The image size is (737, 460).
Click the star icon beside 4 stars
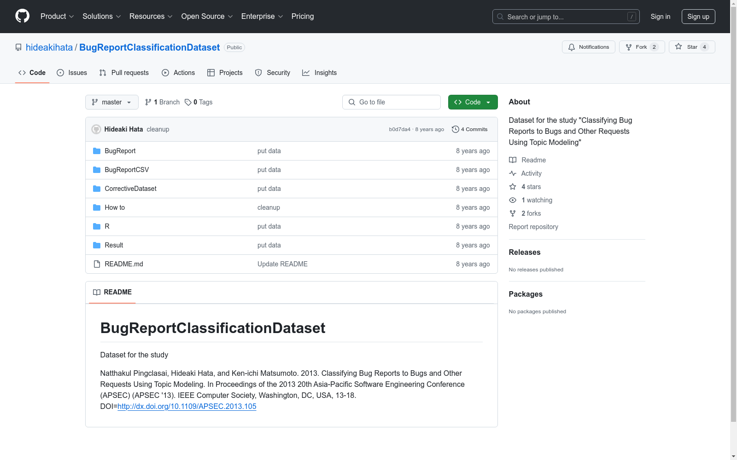click(513, 187)
